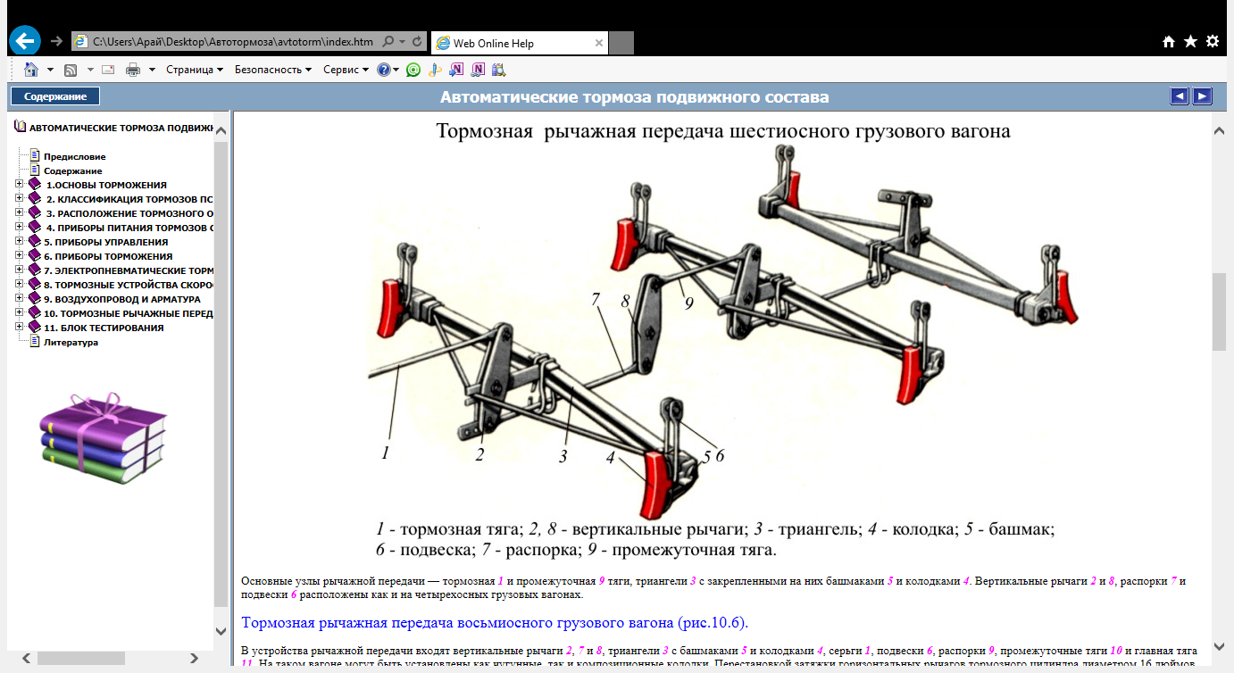1234x673 pixels.
Task: Click the page title Автоматические тормоза подвижного состава
Action: tap(635, 96)
